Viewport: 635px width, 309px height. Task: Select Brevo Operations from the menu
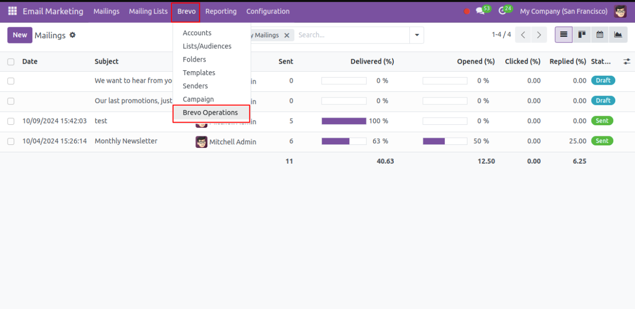point(210,113)
